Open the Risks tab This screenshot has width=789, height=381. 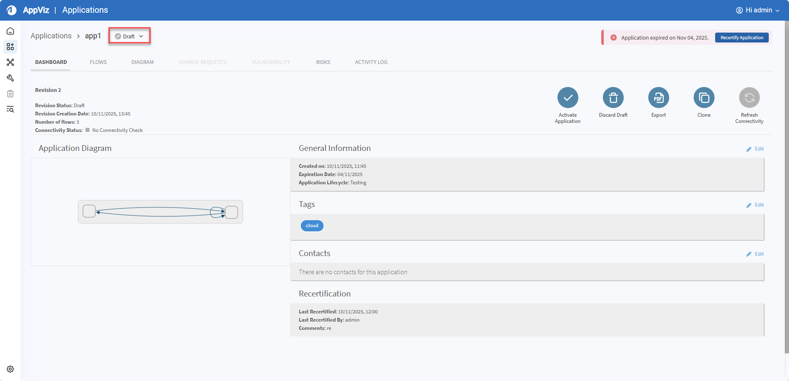pyautogui.click(x=323, y=62)
